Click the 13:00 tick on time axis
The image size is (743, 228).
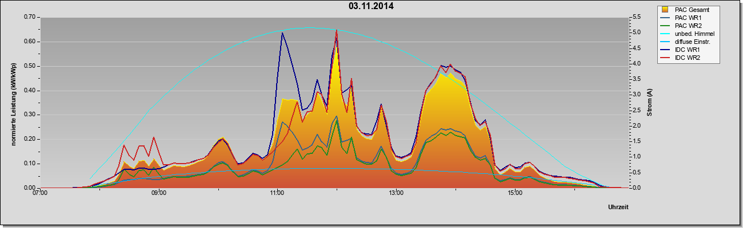396,192
